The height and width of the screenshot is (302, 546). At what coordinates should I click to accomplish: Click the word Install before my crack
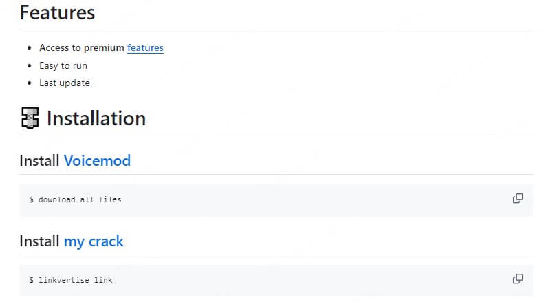coord(39,241)
